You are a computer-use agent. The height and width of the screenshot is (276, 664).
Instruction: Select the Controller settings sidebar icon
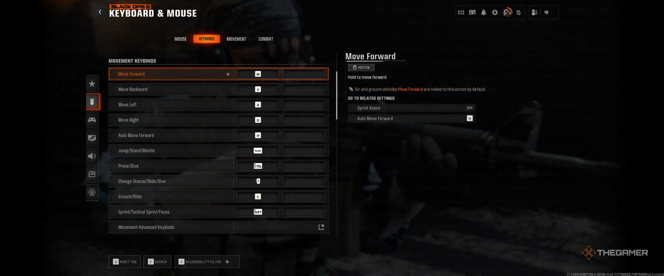tap(92, 120)
